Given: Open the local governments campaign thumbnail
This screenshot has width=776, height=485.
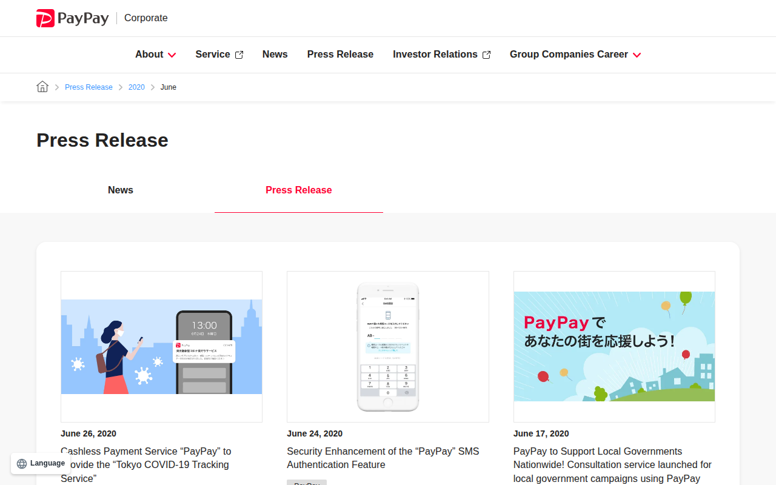Looking at the screenshot, I should coord(614,347).
